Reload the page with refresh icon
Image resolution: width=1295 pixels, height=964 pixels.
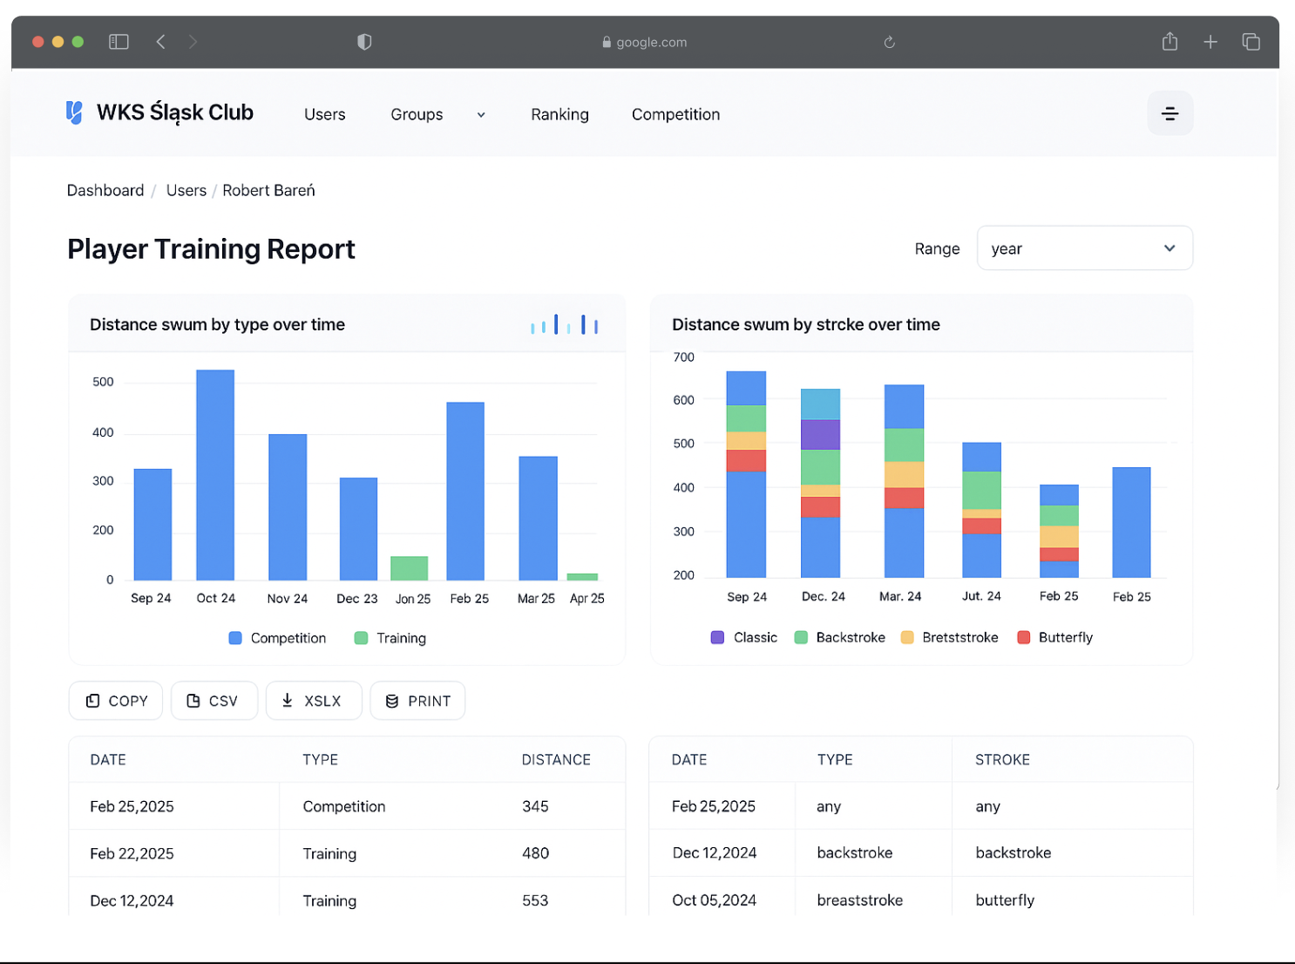point(889,42)
